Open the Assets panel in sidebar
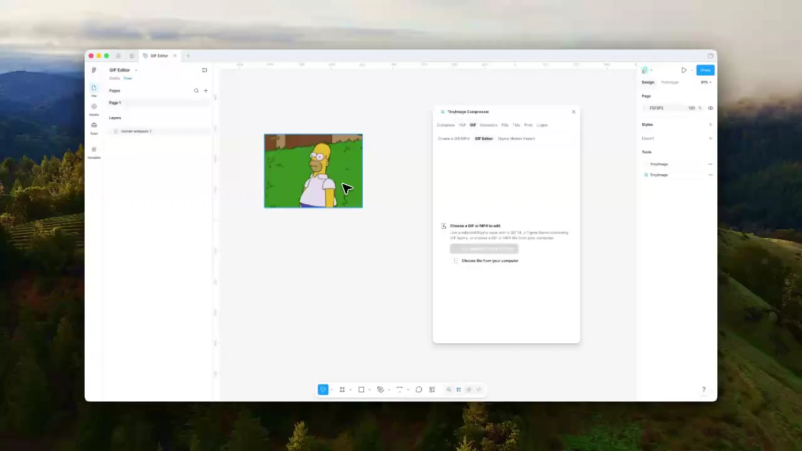Screen dimensions: 802x451 coord(94,109)
